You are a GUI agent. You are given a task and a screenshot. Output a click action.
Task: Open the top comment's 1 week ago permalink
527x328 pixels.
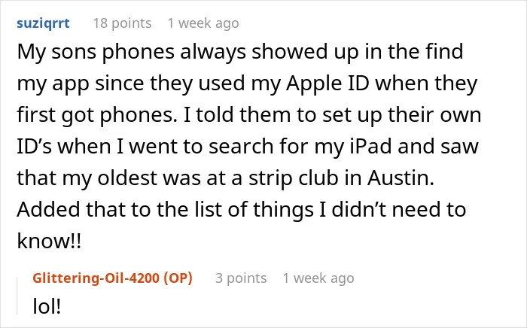point(203,23)
